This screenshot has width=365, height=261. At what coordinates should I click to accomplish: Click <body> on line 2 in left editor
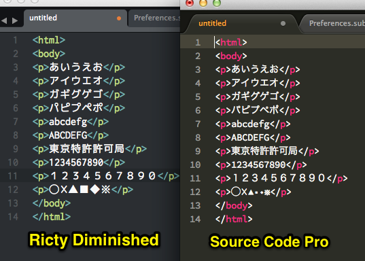(49, 54)
